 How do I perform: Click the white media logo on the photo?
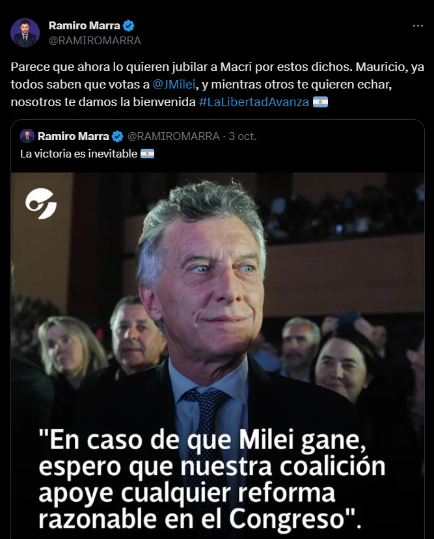click(x=41, y=204)
